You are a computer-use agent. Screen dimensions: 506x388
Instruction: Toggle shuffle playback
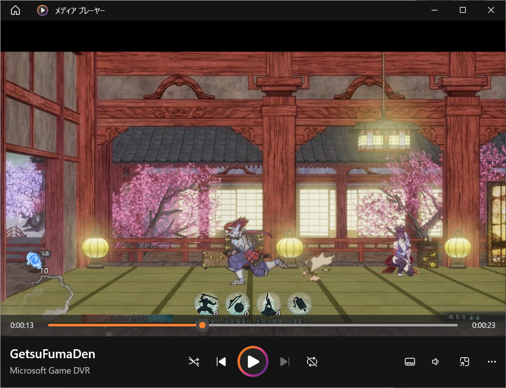194,362
